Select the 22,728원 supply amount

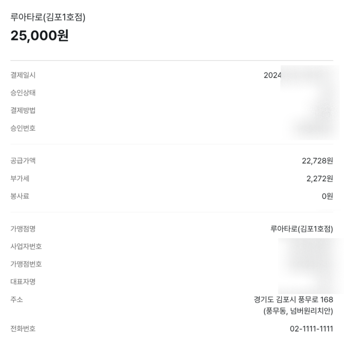pos(317,161)
